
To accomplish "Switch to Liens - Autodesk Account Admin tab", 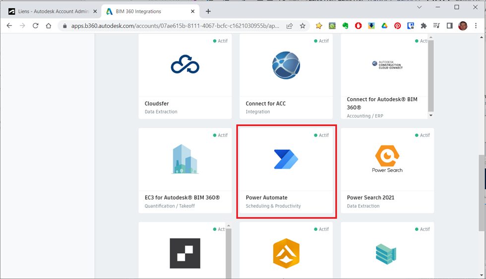I will pos(53,11).
